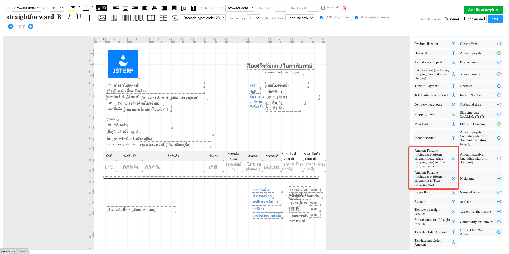This screenshot has height=254, width=509.
Task: Align selected labels to horizontal center
Action: click(155, 8)
